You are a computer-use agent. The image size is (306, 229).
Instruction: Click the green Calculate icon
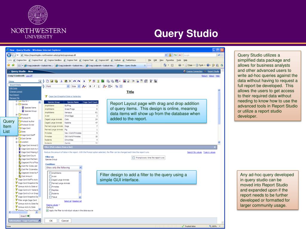coord(103,81)
